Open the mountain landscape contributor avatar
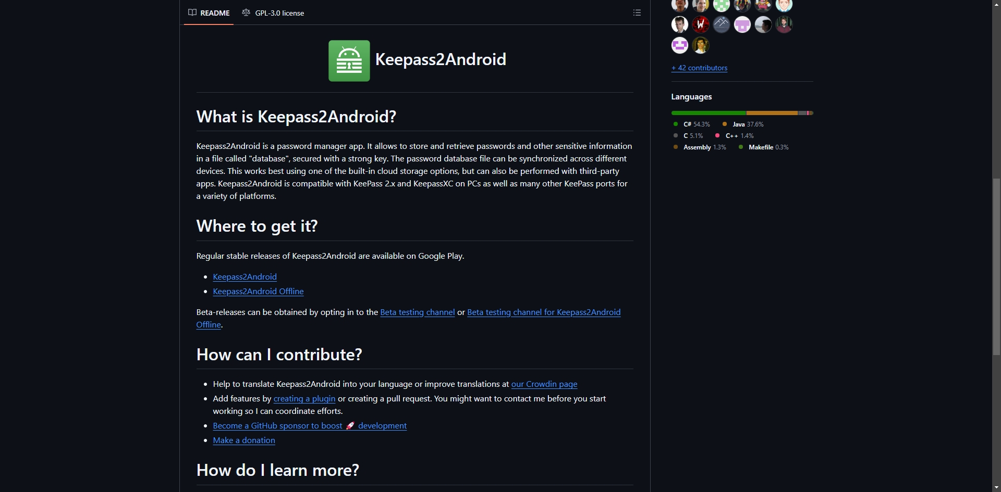Image resolution: width=1001 pixels, height=492 pixels. point(721,24)
